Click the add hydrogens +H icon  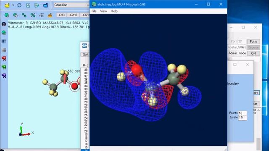41,15
